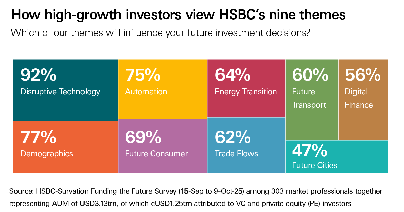Screen dimensions: 404x212
Task: Select the 56% percentage value
Action: coord(363,75)
